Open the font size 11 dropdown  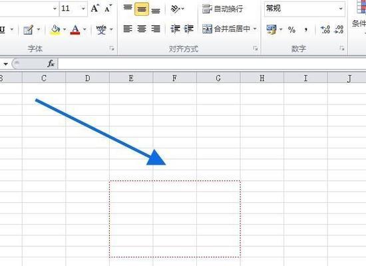tap(83, 9)
